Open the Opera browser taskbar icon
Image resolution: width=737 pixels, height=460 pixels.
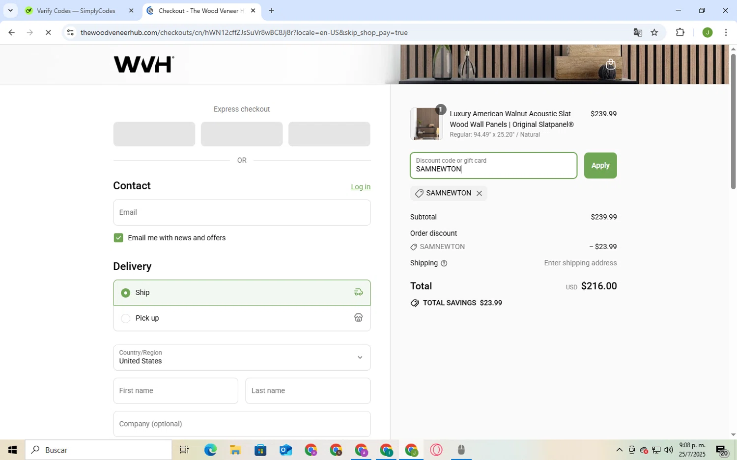tap(436, 450)
